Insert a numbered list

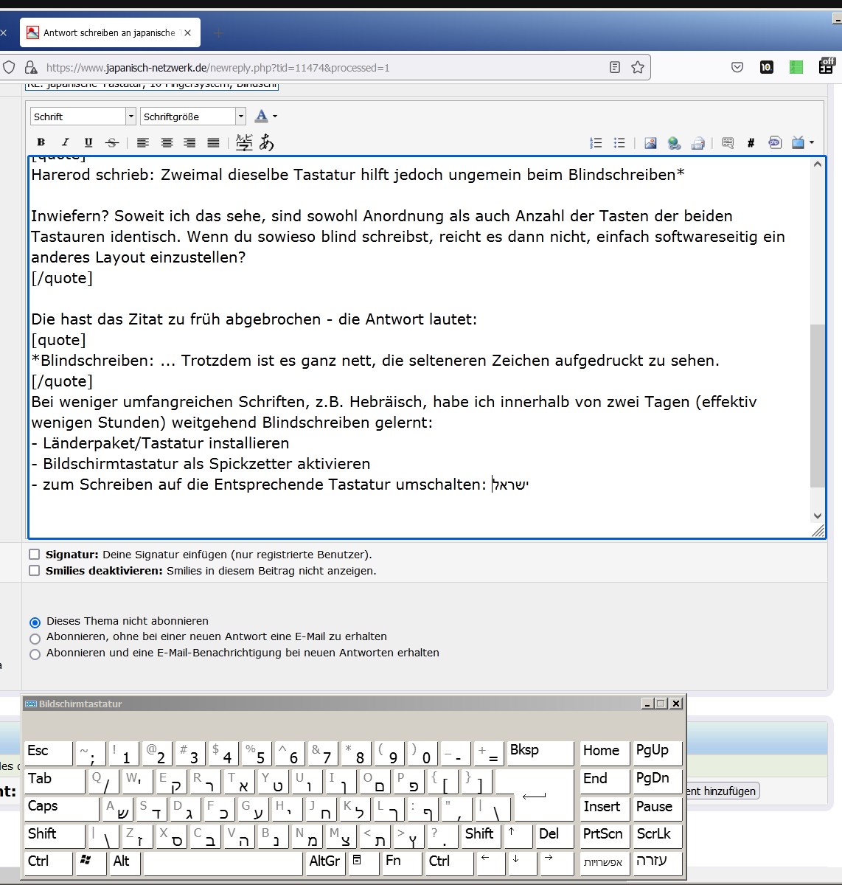(x=596, y=143)
